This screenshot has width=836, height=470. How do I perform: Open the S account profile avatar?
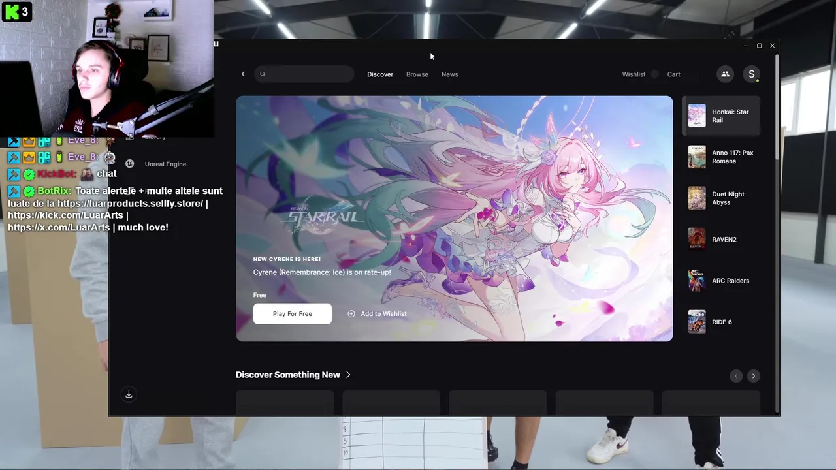pos(752,74)
